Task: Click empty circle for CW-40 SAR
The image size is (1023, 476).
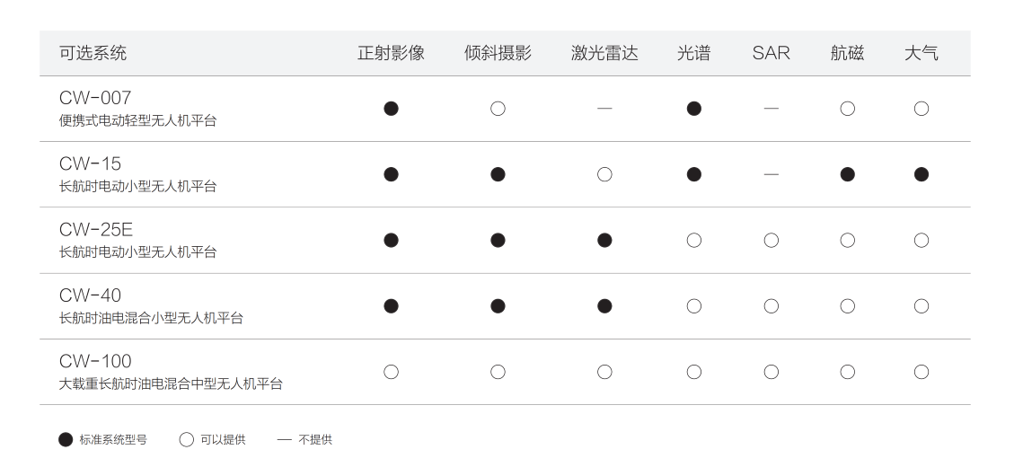Action: pyautogui.click(x=771, y=306)
